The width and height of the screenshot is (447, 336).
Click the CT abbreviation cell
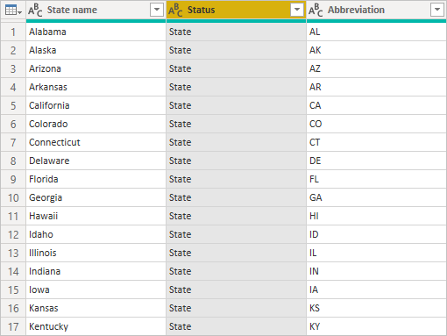(x=376, y=142)
